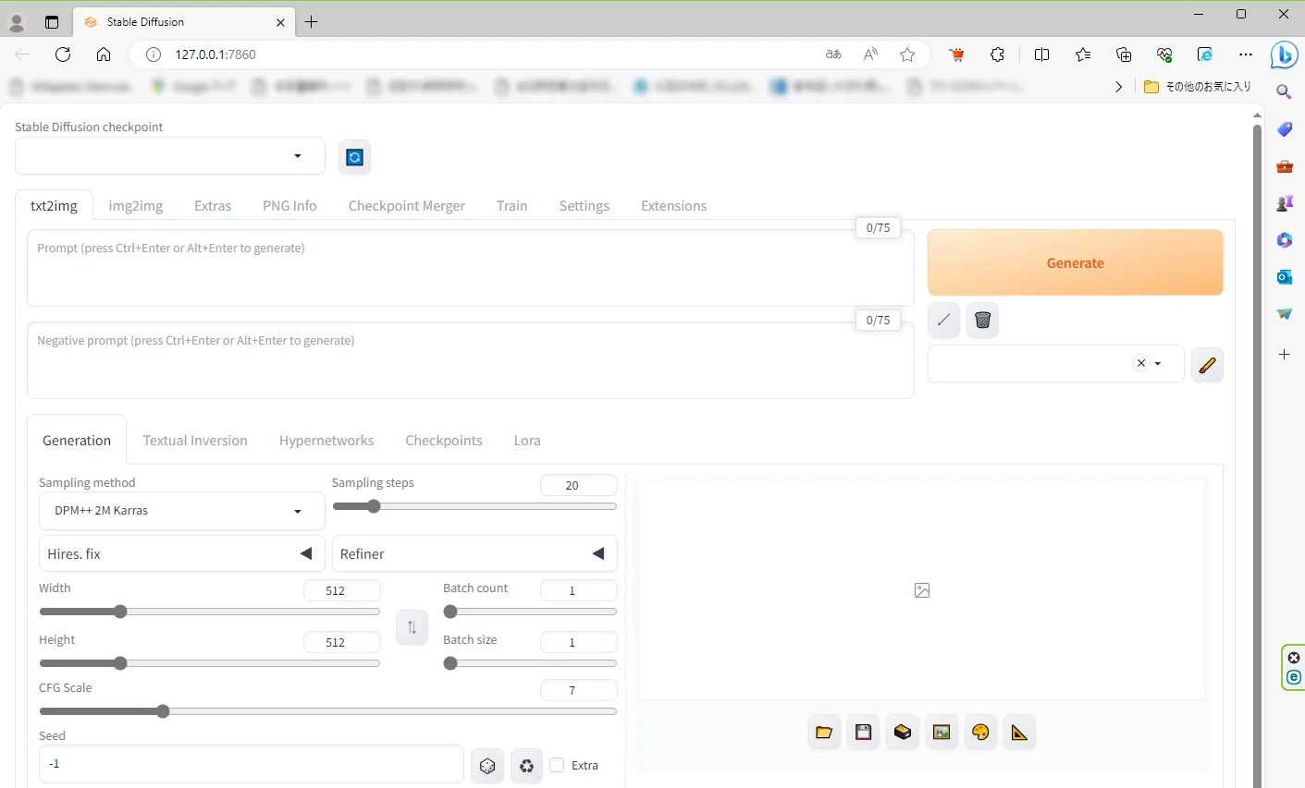This screenshot has height=788, width=1305.
Task: Select the Textual Inversion tab
Action: click(x=195, y=441)
